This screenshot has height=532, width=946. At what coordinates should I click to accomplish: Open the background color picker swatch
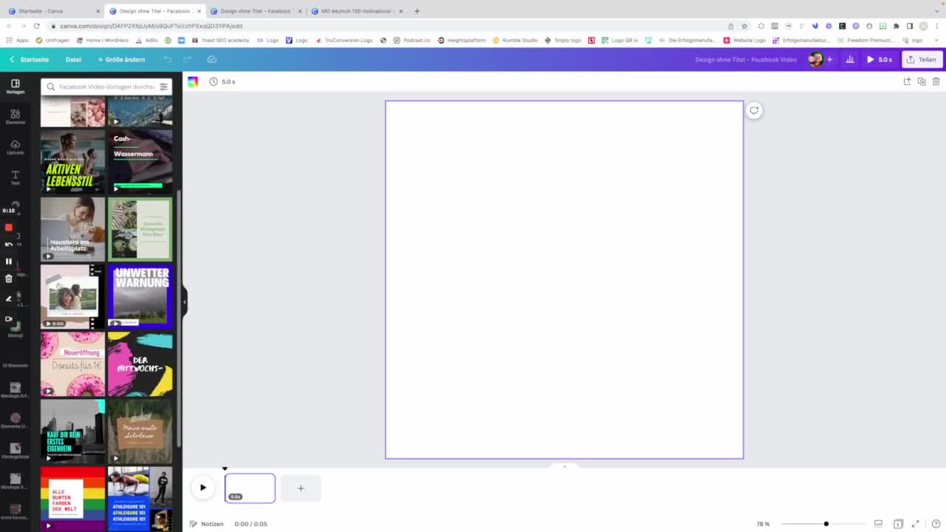click(193, 81)
